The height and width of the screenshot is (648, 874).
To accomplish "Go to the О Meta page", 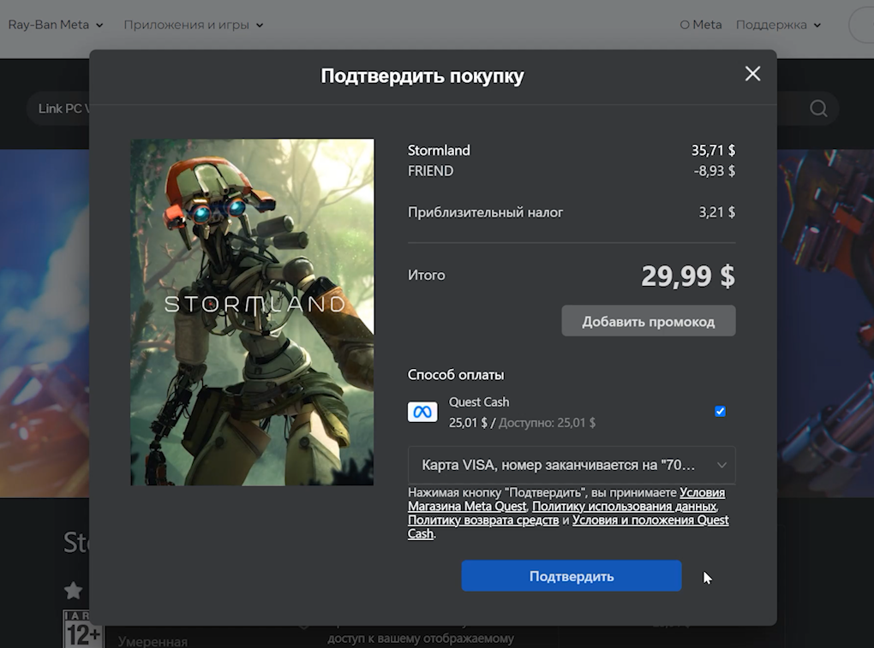I will coord(700,25).
